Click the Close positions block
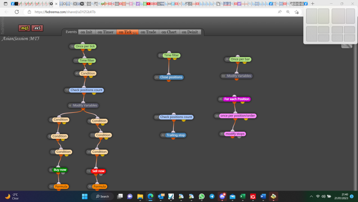The height and width of the screenshot is (202, 358). [x=171, y=77]
